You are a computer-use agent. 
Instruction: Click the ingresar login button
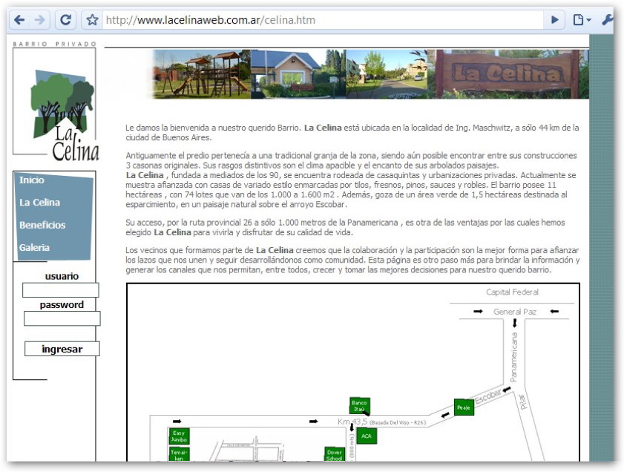62,349
